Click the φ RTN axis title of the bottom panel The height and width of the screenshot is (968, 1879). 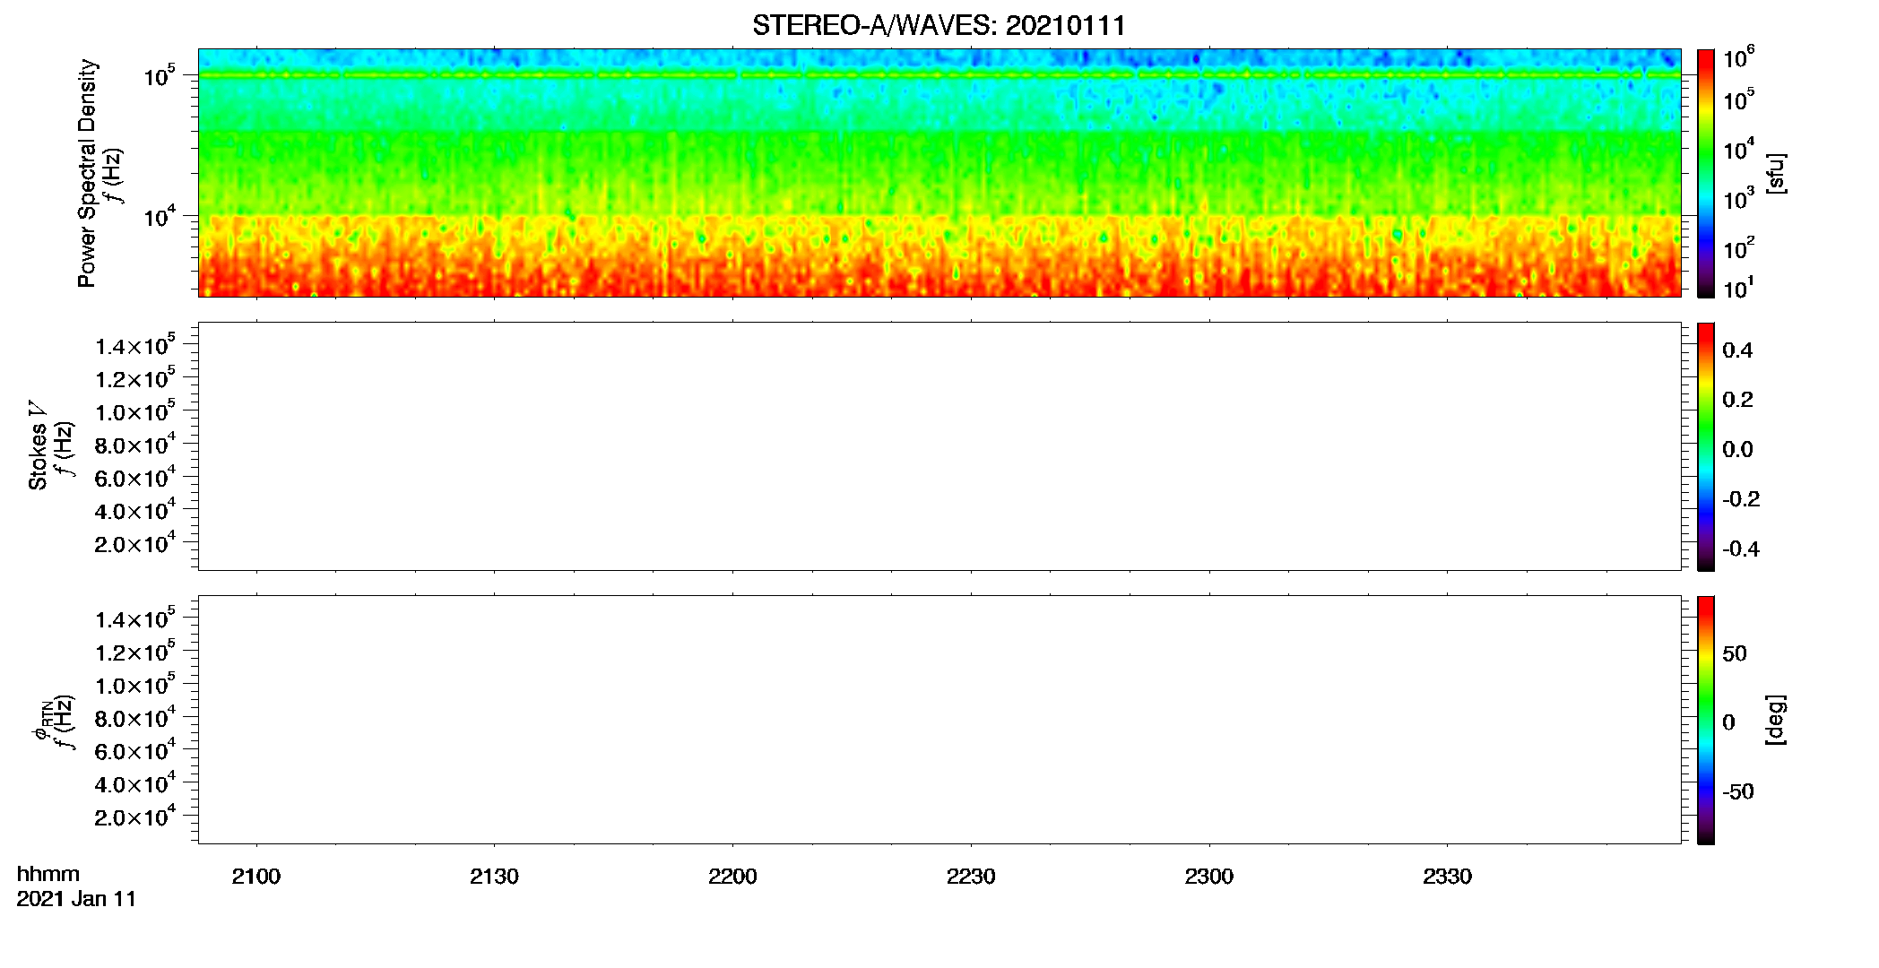(x=43, y=720)
